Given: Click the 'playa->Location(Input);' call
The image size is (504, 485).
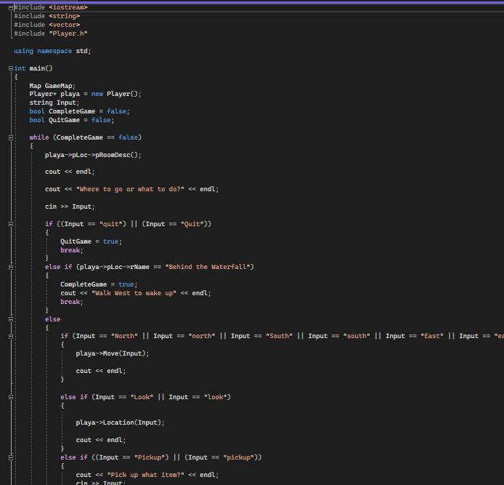Looking at the screenshot, I should pyautogui.click(x=121, y=422).
